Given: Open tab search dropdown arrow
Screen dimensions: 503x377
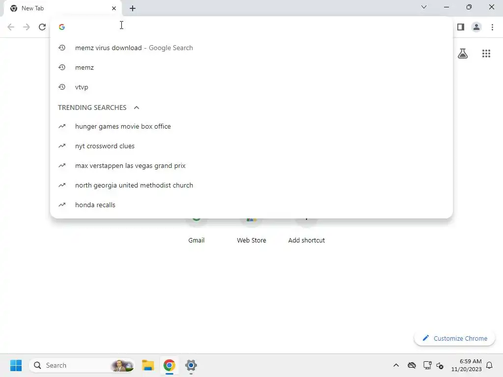Looking at the screenshot, I should pos(424,7).
